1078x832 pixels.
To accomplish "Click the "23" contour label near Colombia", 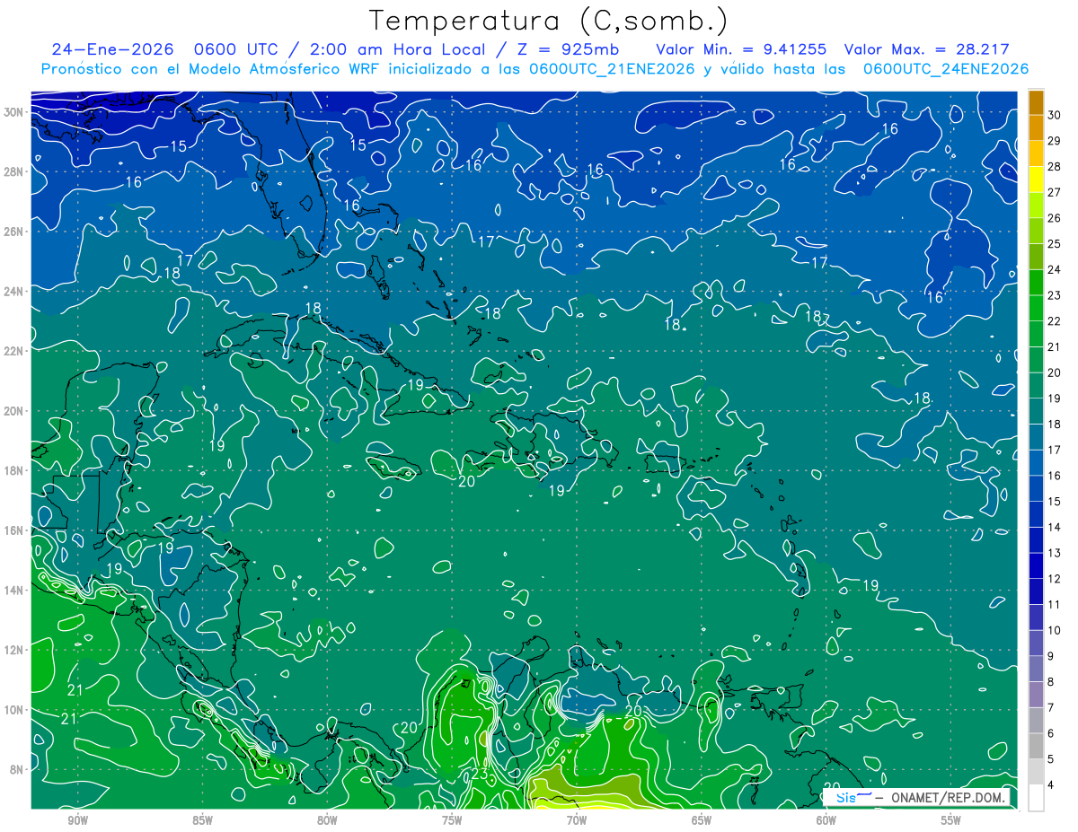I will click(x=480, y=774).
